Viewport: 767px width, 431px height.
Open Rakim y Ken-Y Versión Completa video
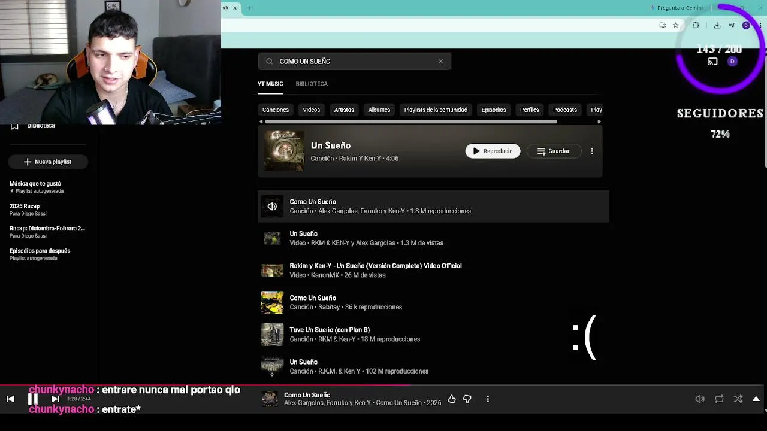click(x=433, y=271)
